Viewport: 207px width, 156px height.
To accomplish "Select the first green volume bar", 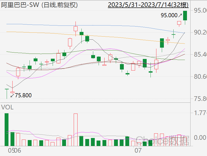I will click(x=7, y=130).
